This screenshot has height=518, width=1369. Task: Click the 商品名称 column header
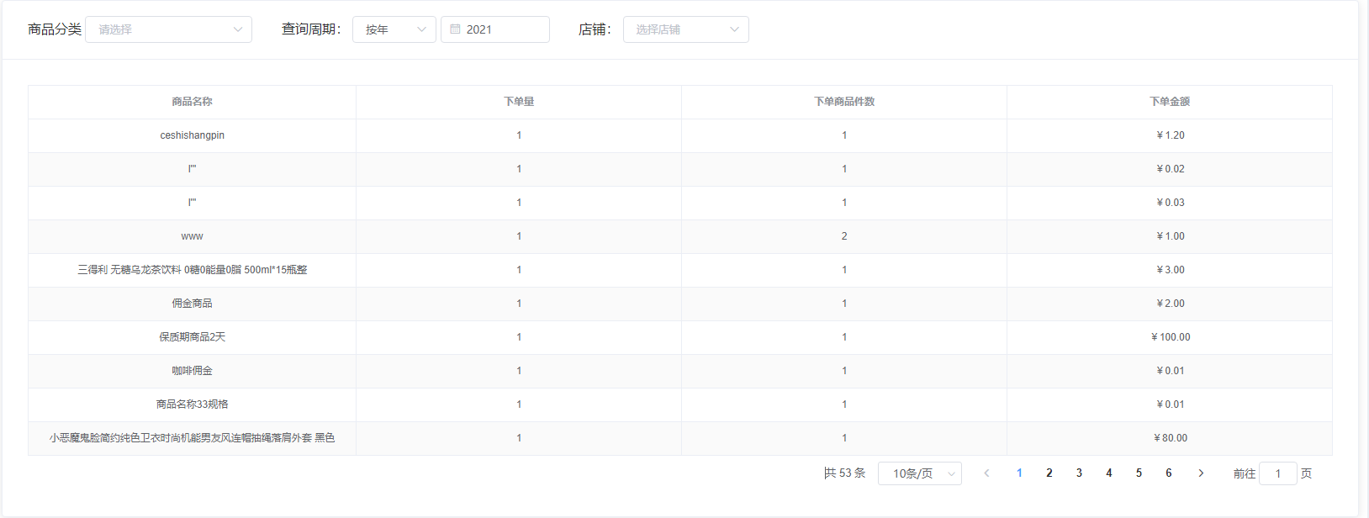[x=192, y=102]
